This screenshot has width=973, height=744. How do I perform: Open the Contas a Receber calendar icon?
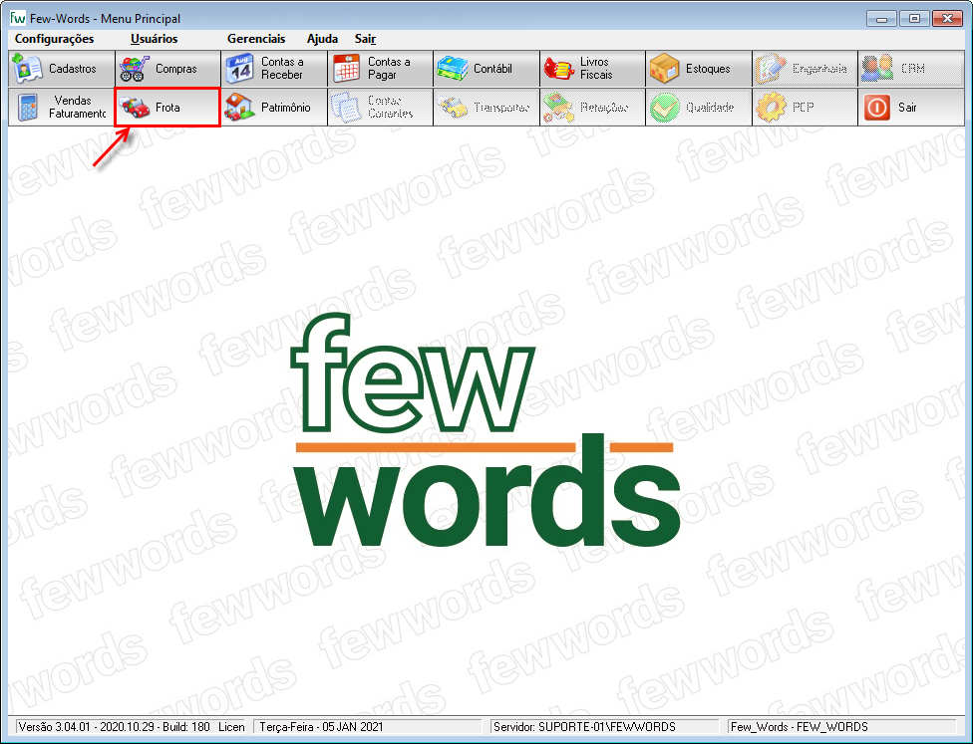[239, 68]
